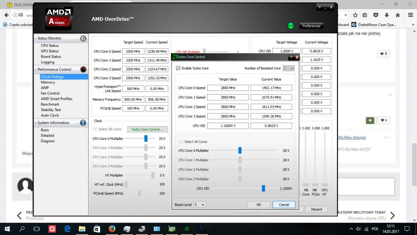The width and height of the screenshot is (417, 235).
Task: Open File Explorer from the taskbar
Action: [82, 229]
